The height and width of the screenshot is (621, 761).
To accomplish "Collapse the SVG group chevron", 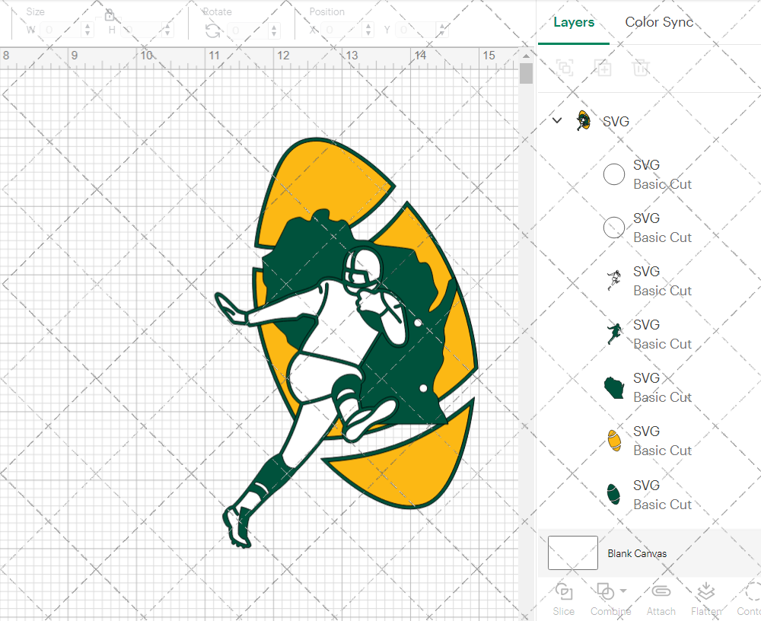I will pyautogui.click(x=557, y=120).
